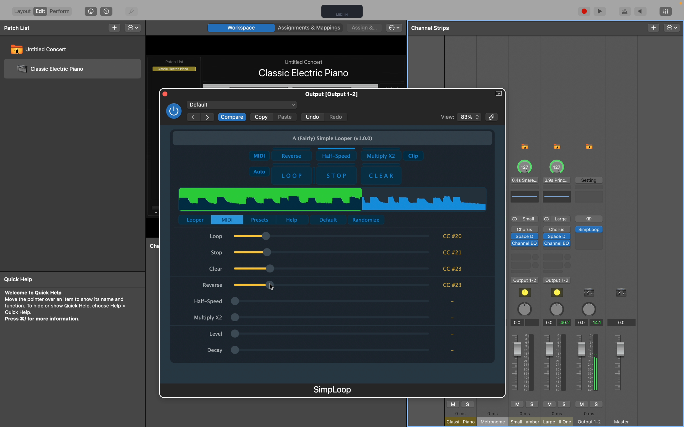Click the Large Hall yellow bus icon

click(557, 292)
